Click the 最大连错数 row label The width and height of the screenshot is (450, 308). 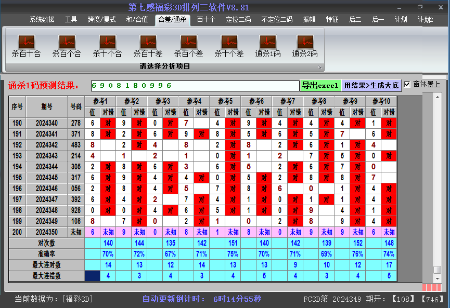pyautogui.click(x=46, y=276)
